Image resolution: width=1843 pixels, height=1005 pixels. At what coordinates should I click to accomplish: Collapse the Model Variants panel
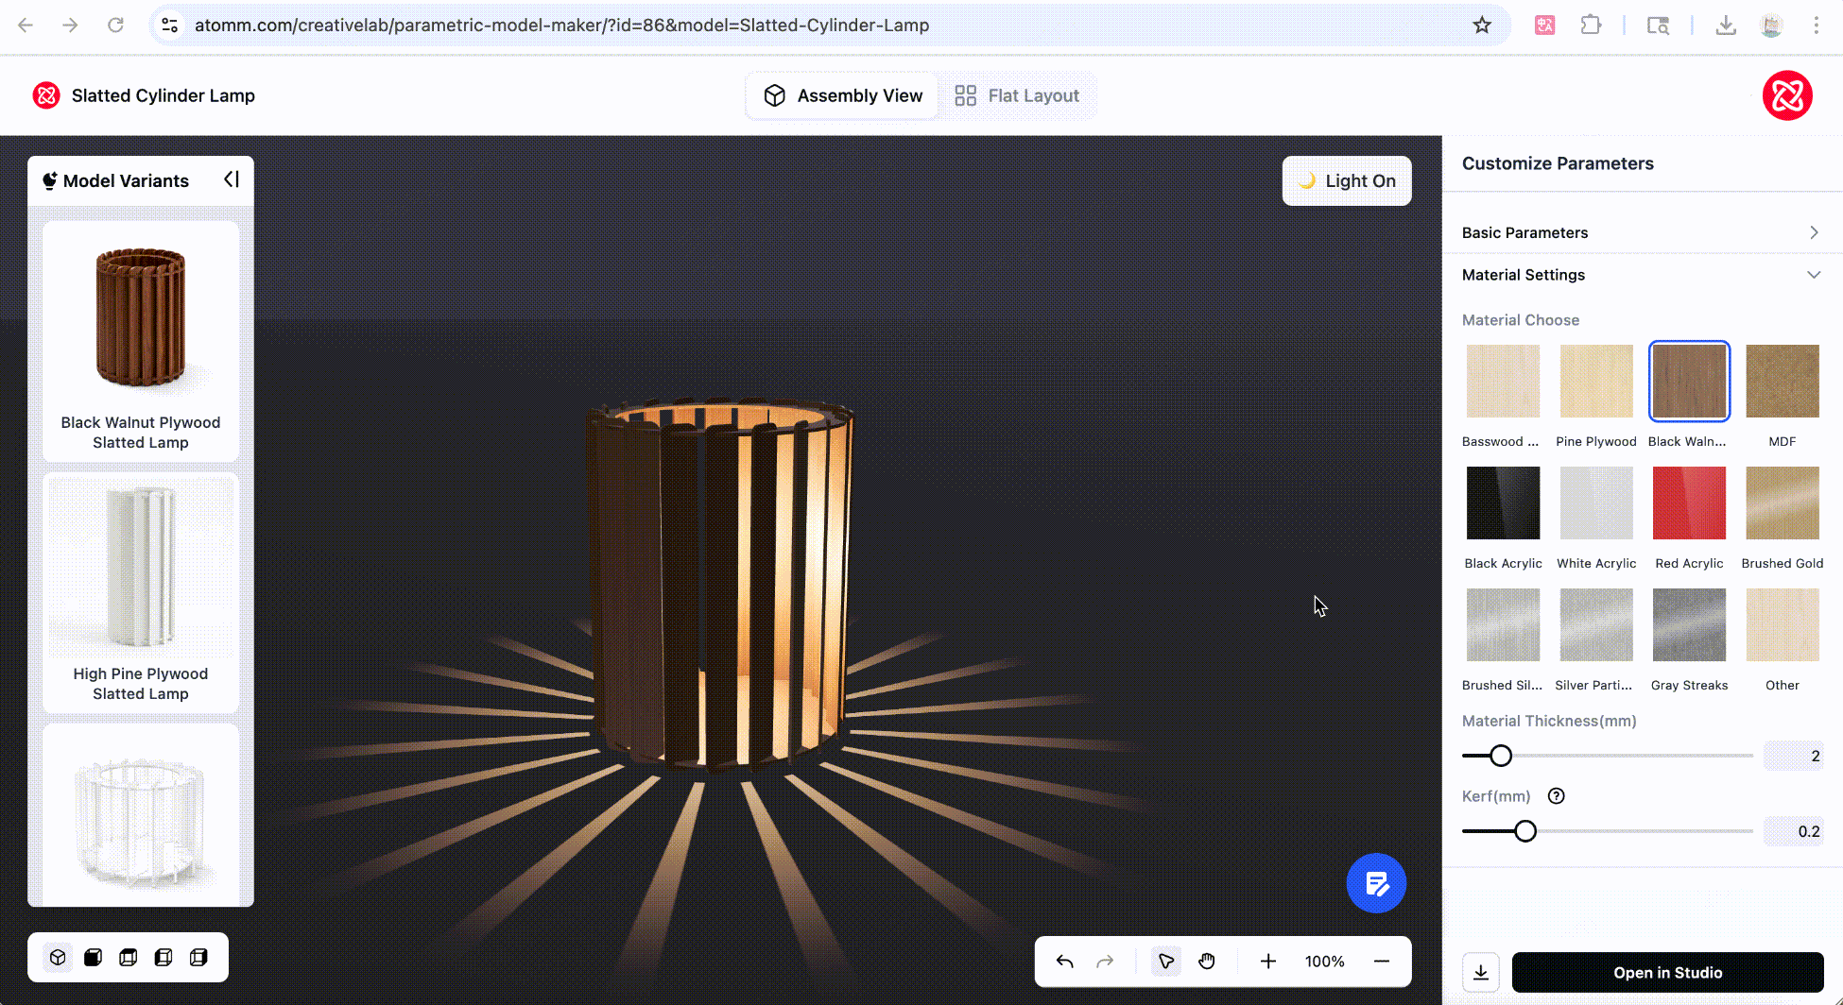coord(232,179)
